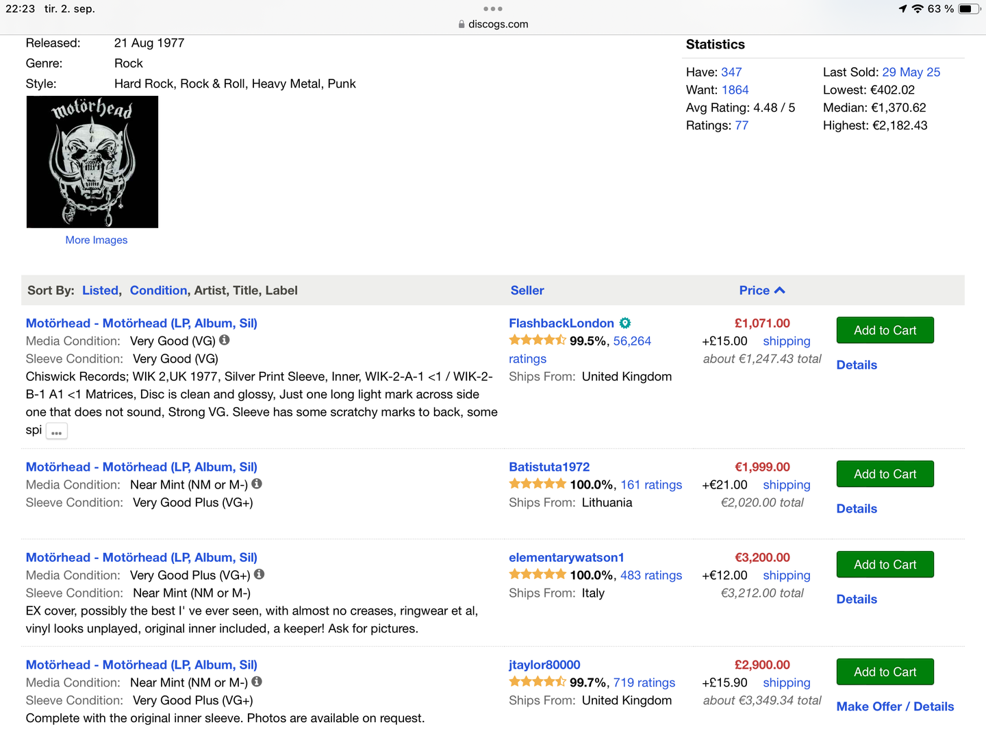986x740 pixels.
Task: Tap the 'about €1,247.43 total' price text
Action: click(762, 359)
